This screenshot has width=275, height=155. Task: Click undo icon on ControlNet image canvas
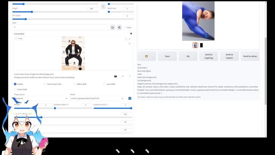(x=126, y=39)
